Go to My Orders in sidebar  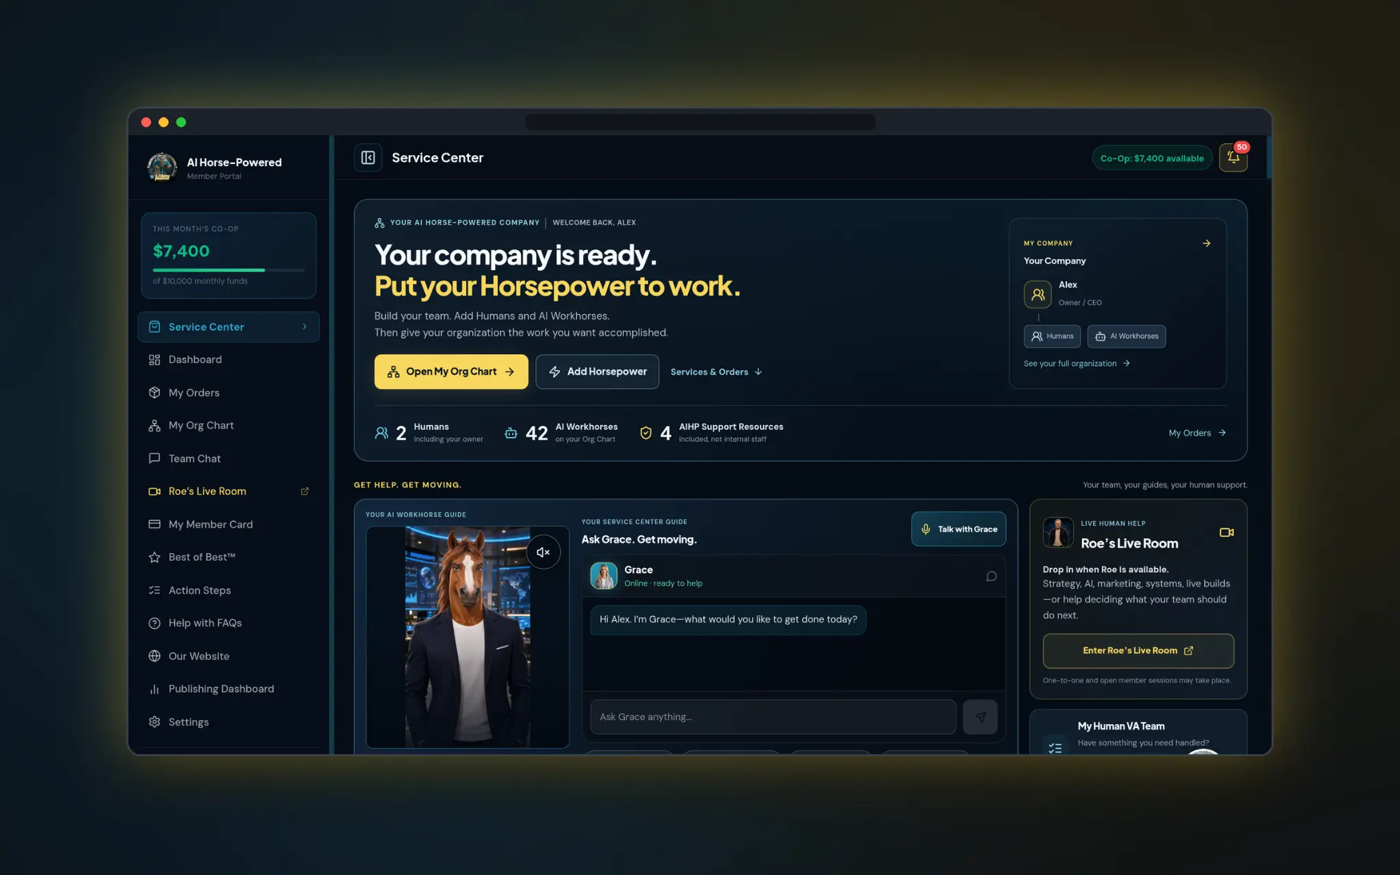pyautogui.click(x=228, y=392)
